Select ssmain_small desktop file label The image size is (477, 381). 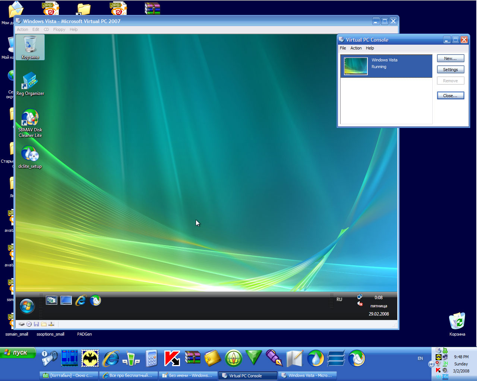point(17,334)
